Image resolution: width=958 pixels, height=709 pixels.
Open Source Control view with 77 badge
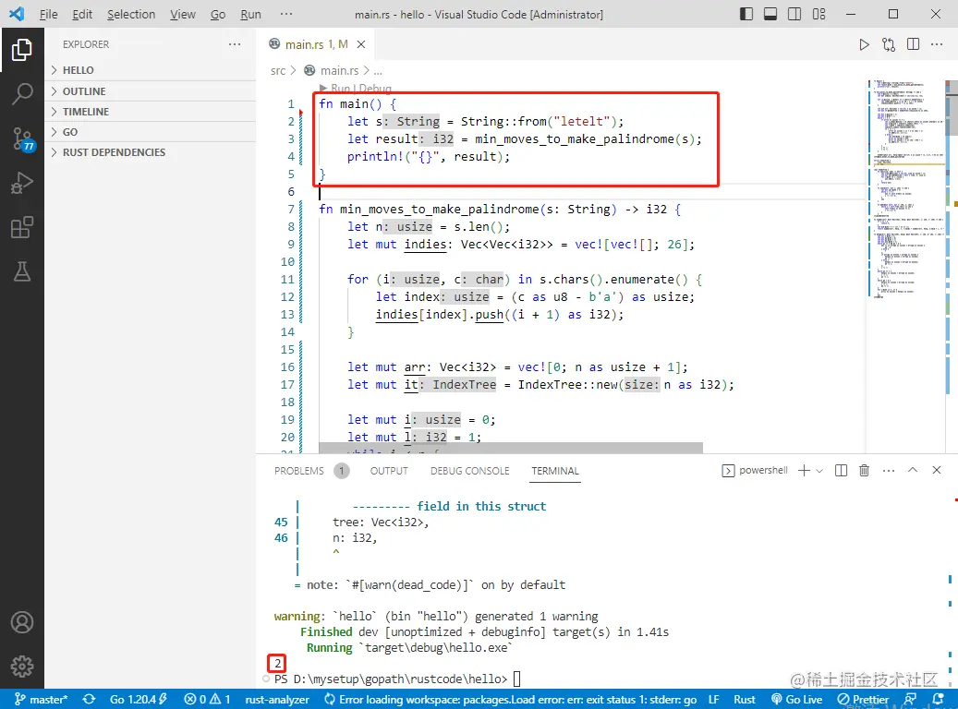(x=22, y=138)
